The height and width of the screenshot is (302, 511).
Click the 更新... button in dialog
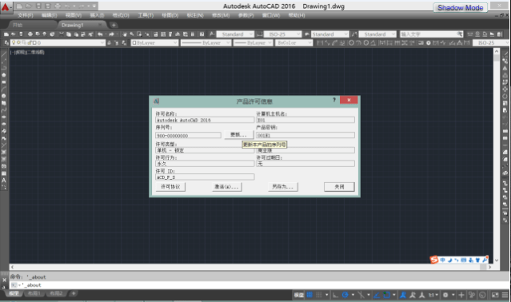click(238, 135)
